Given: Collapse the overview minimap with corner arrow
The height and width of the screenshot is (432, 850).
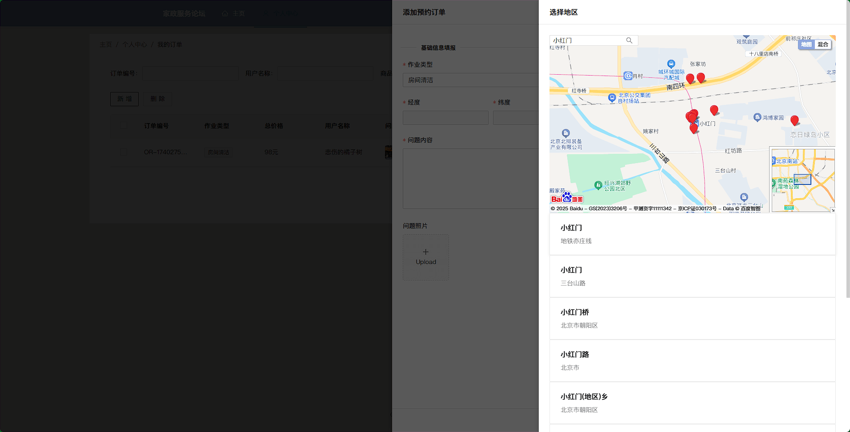Looking at the screenshot, I should [833, 210].
